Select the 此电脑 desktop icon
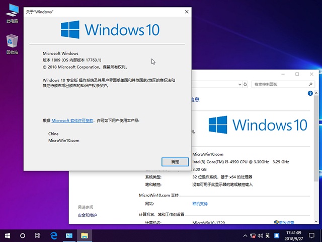Image resolution: width=322 pixels, height=242 pixels. [12, 14]
